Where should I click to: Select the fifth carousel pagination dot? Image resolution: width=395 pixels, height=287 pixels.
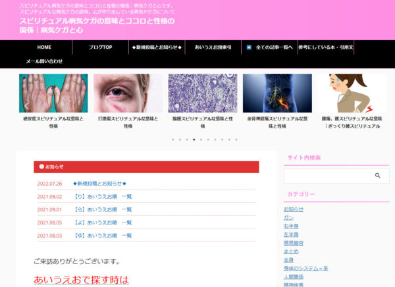tap(201, 140)
